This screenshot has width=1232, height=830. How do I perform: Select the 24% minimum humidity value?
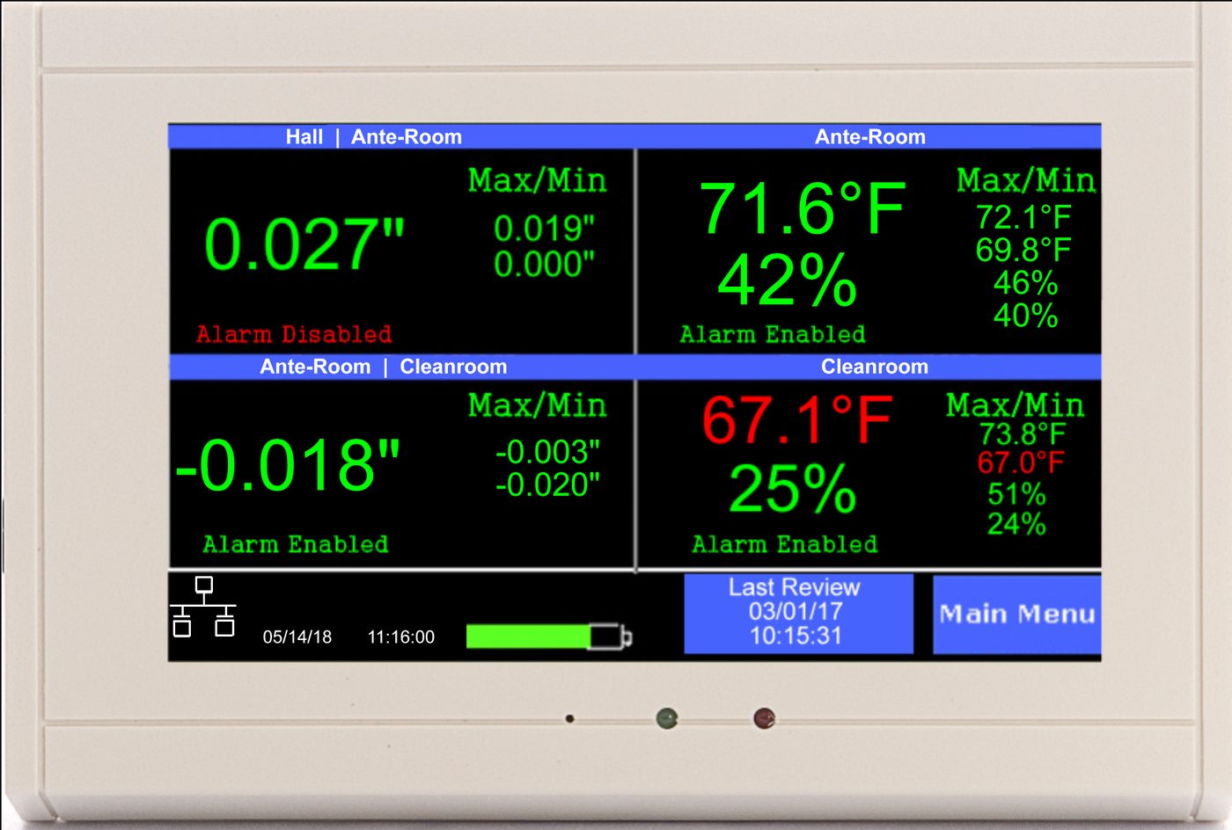tap(1016, 524)
